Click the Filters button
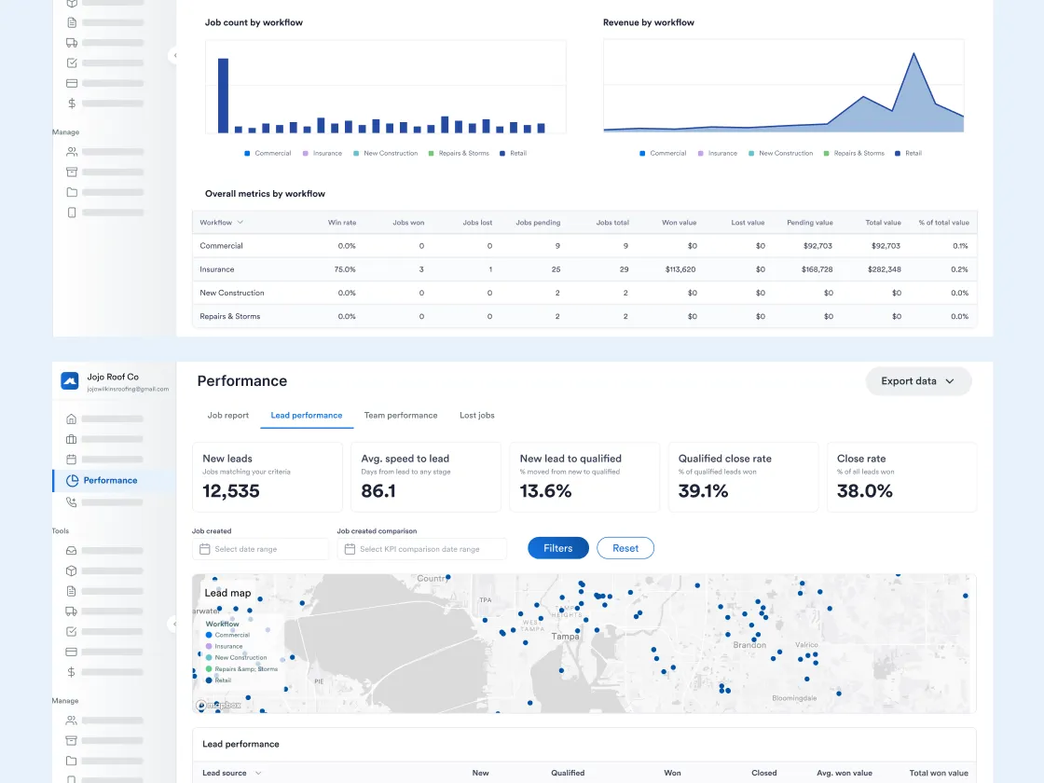The image size is (1044, 783). click(x=558, y=548)
